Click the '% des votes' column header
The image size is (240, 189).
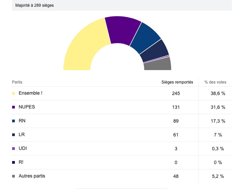pos(215,82)
